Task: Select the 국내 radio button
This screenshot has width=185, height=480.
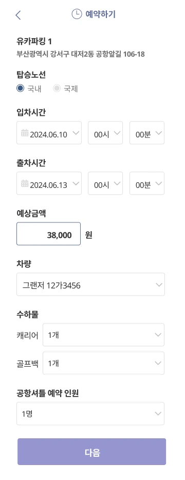Action: pyautogui.click(x=20, y=89)
